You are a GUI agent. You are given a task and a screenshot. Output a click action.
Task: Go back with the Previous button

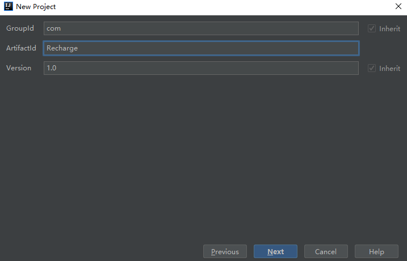[x=225, y=251]
